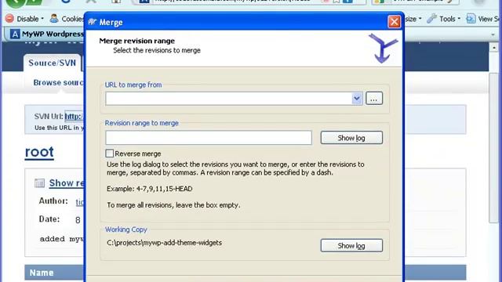Click the Tools wrench icon
Screen dimensions: 502x282
coord(431,19)
